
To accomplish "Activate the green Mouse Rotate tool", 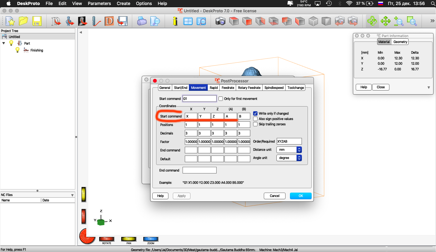I will [x=372, y=21].
